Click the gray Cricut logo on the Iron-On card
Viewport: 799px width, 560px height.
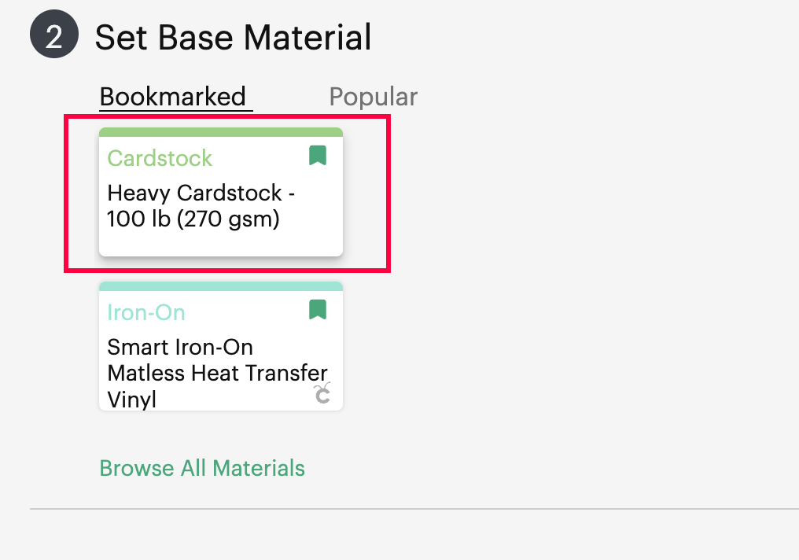[322, 396]
